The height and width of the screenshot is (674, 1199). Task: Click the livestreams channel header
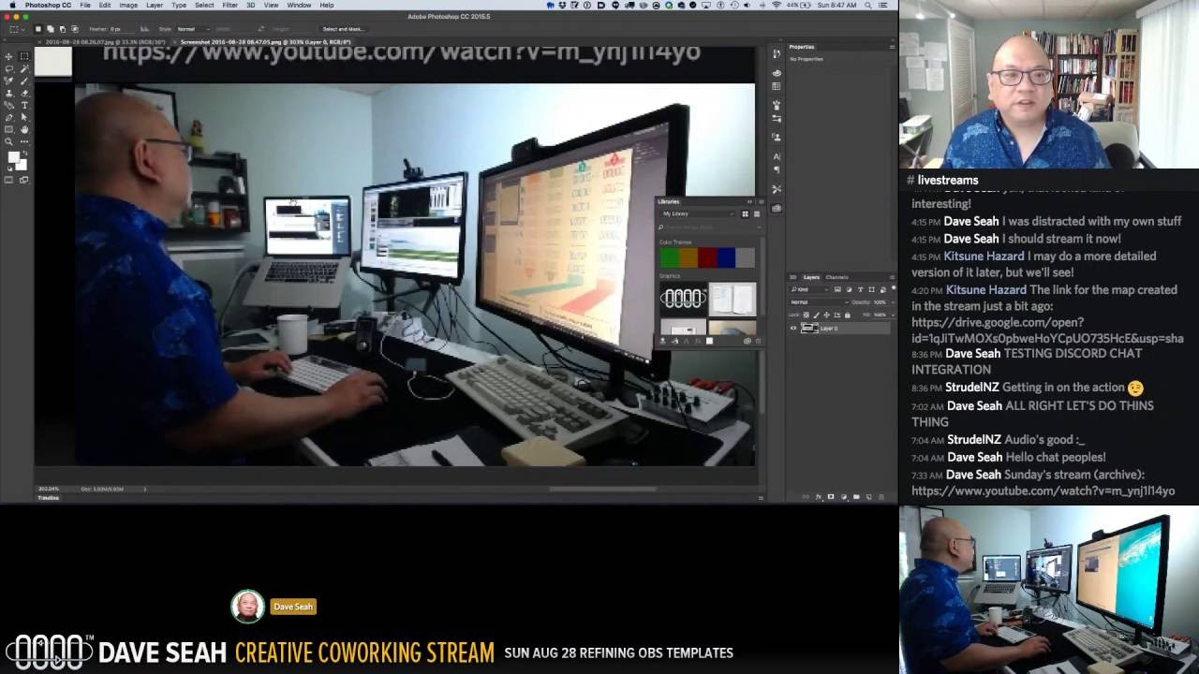(942, 180)
